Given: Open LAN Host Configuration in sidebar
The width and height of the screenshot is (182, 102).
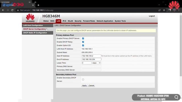Looking at the screenshot, I should pyautogui.click(x=38, y=25).
